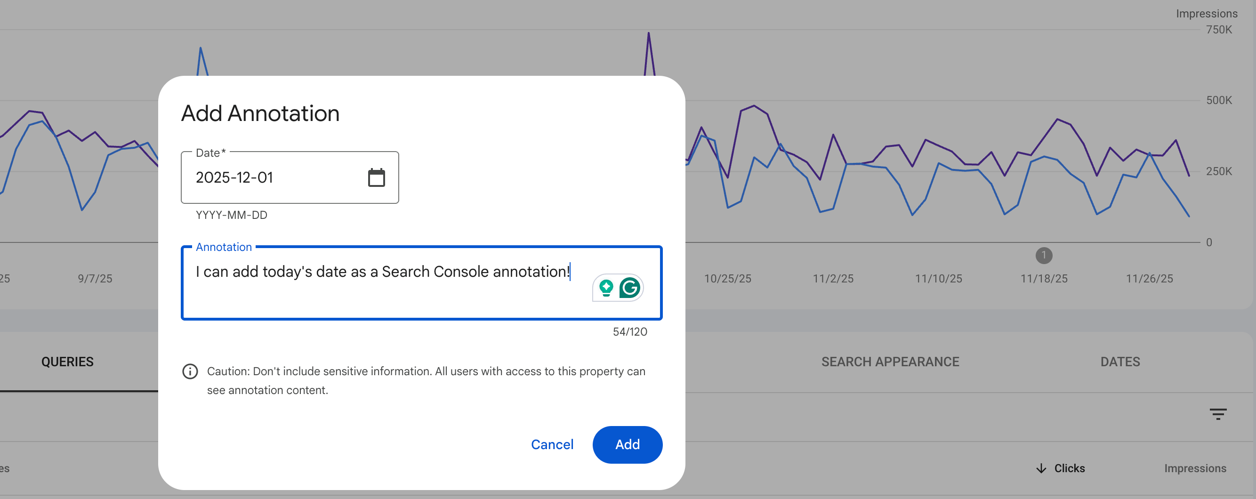Click the Impressions column header in table

point(1195,468)
